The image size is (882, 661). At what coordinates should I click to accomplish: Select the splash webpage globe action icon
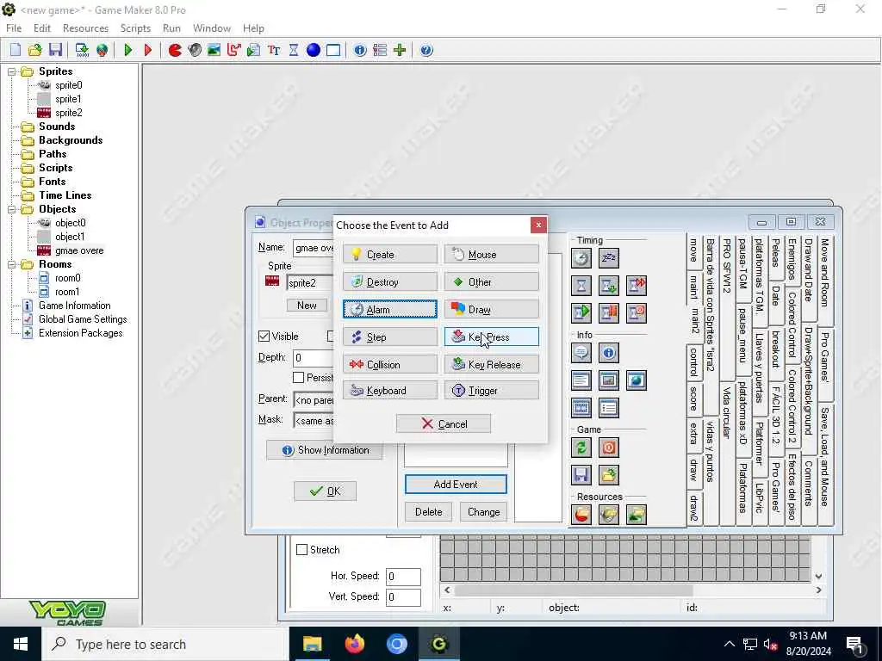tap(637, 380)
